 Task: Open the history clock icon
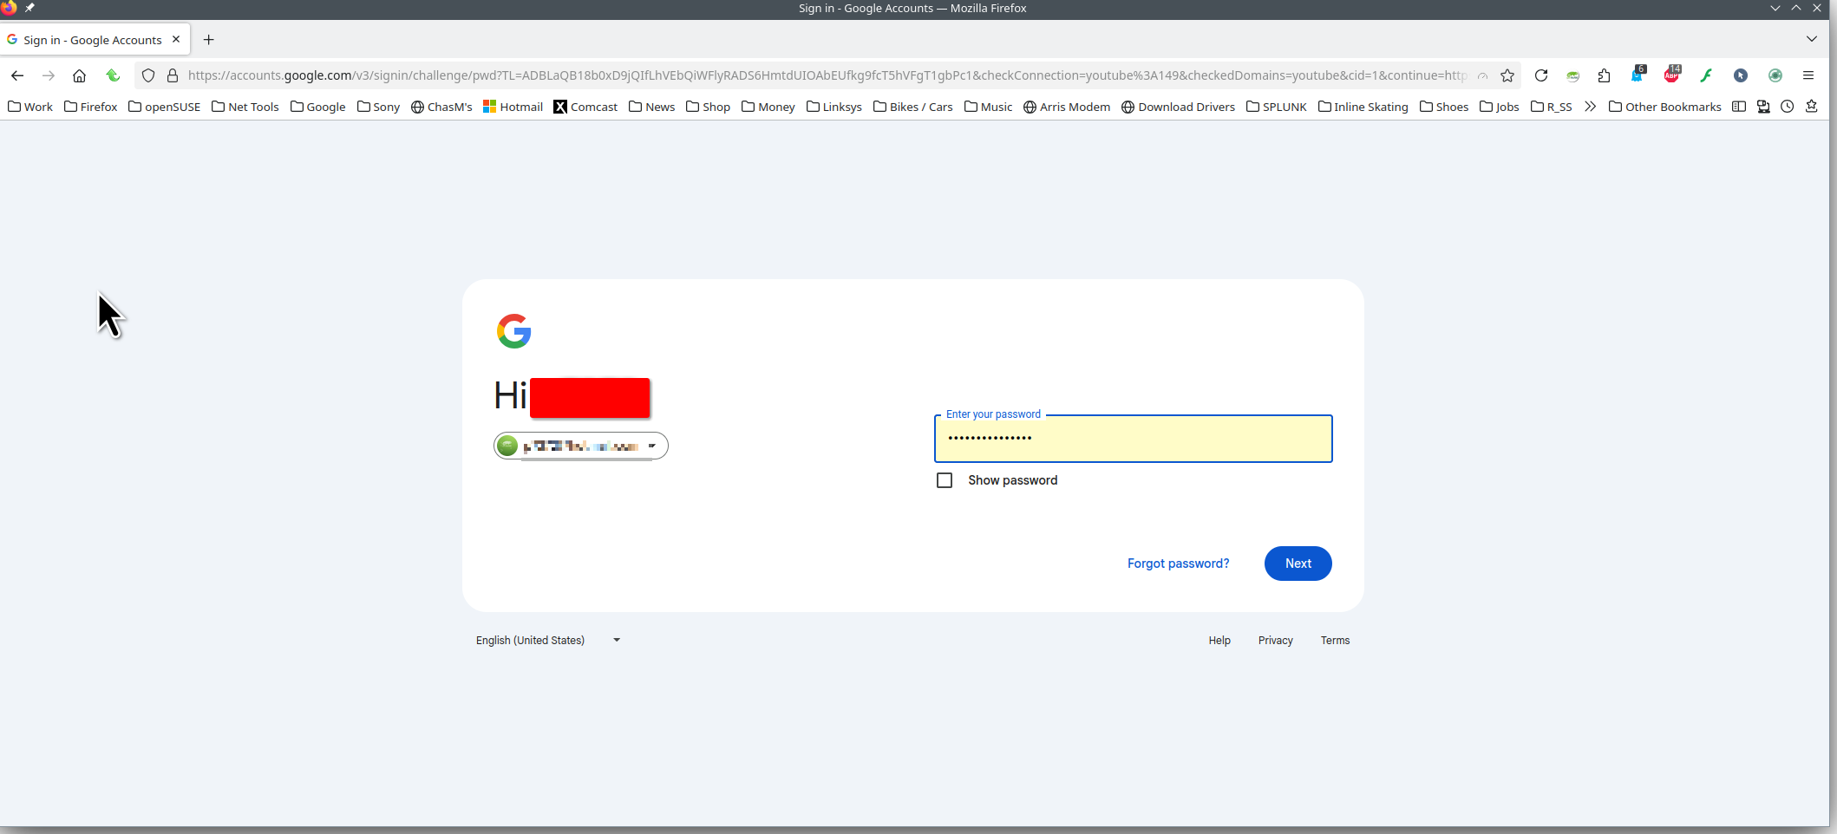tap(1788, 107)
